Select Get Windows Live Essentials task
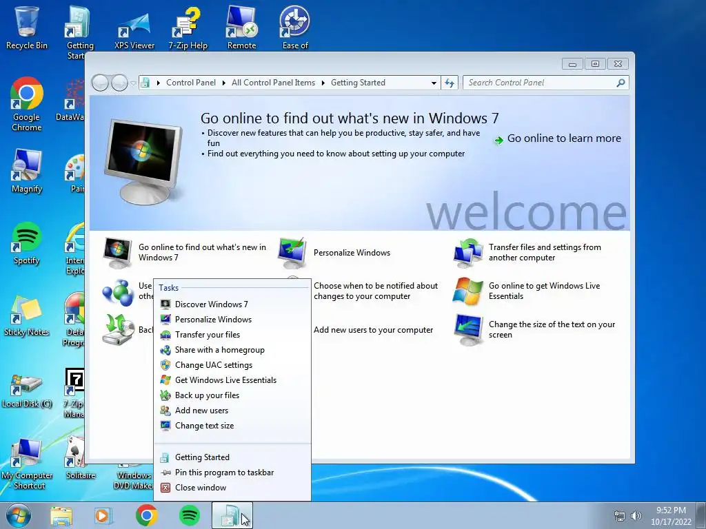Viewport: 706px width, 529px height. coord(232,380)
